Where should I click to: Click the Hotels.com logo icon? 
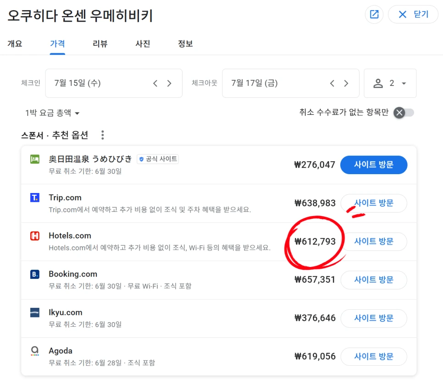click(35, 236)
